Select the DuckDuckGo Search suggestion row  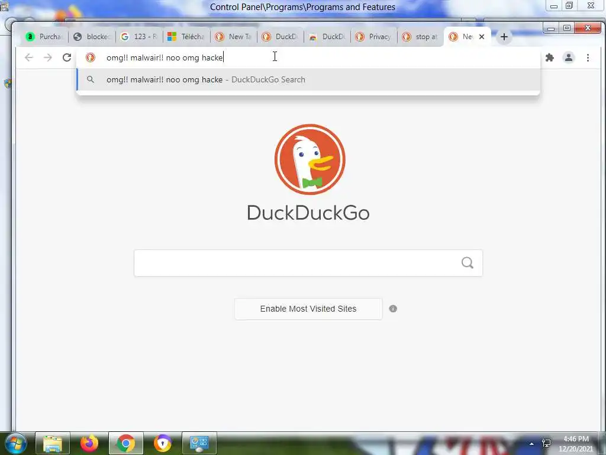(x=308, y=80)
